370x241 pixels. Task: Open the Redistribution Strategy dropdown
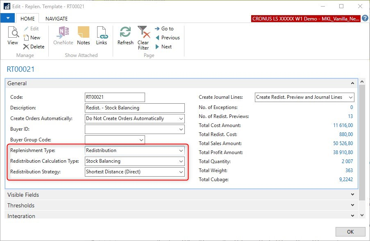[x=181, y=172]
